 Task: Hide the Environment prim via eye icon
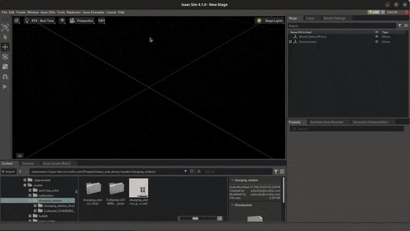pos(377,42)
